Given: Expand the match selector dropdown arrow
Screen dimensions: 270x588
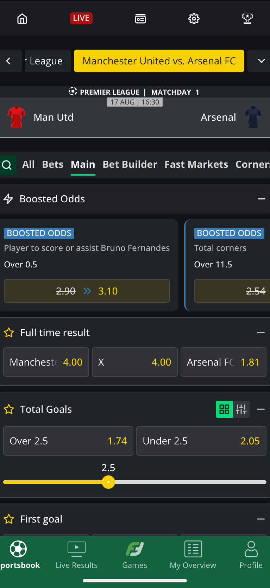Looking at the screenshot, I should [261, 61].
